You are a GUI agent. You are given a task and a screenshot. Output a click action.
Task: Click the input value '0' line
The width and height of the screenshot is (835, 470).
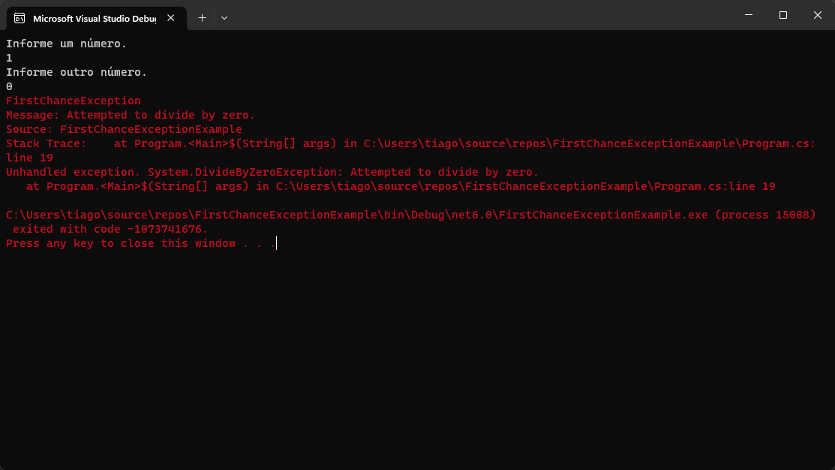(9, 86)
